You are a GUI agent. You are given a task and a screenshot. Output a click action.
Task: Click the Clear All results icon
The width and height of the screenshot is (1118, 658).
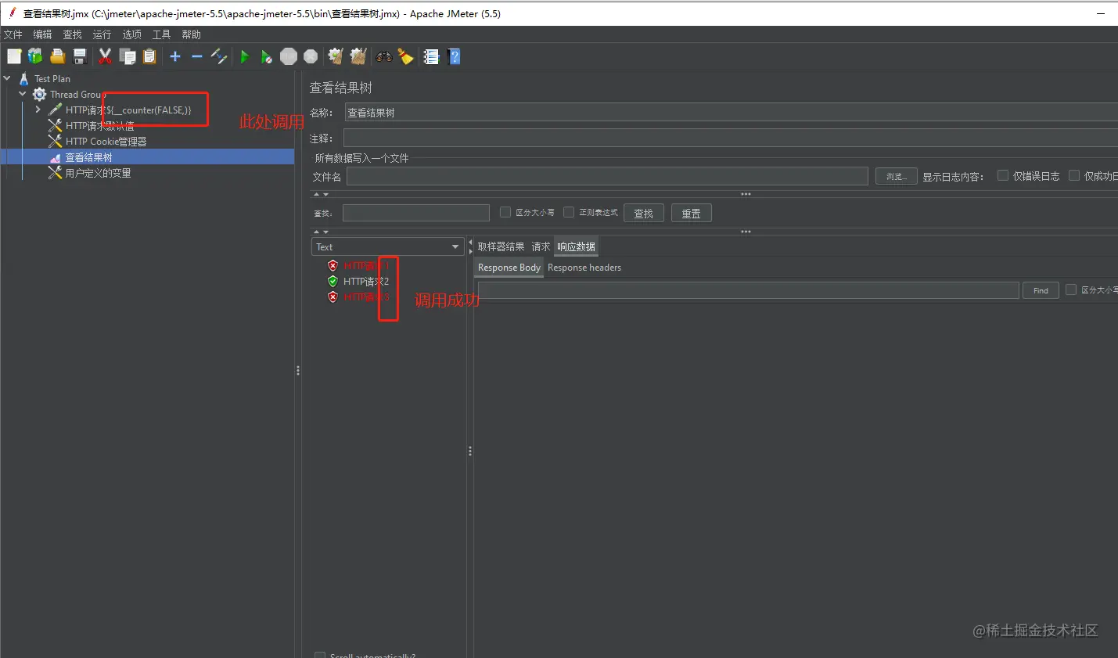358,56
